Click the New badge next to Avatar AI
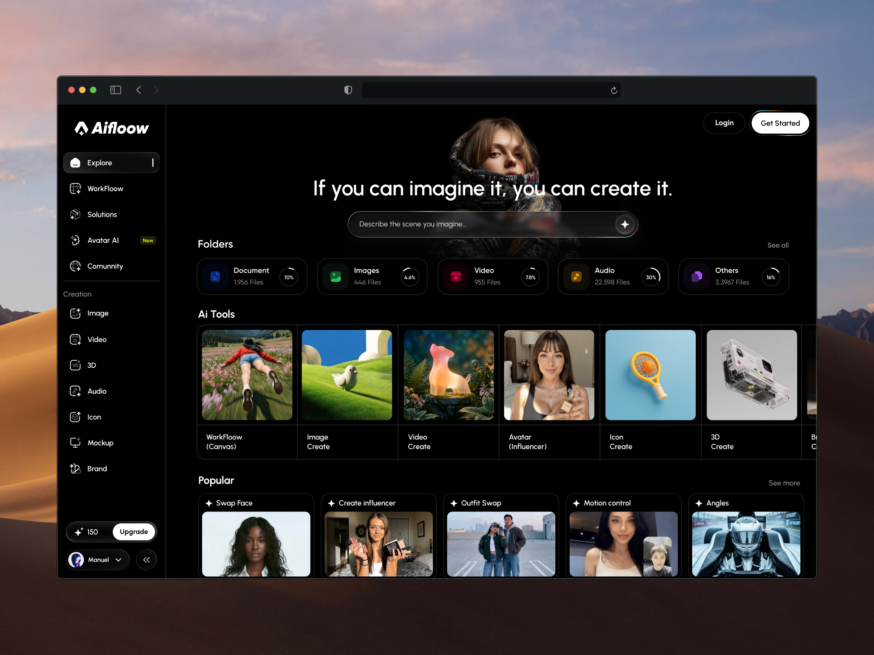 (x=148, y=240)
